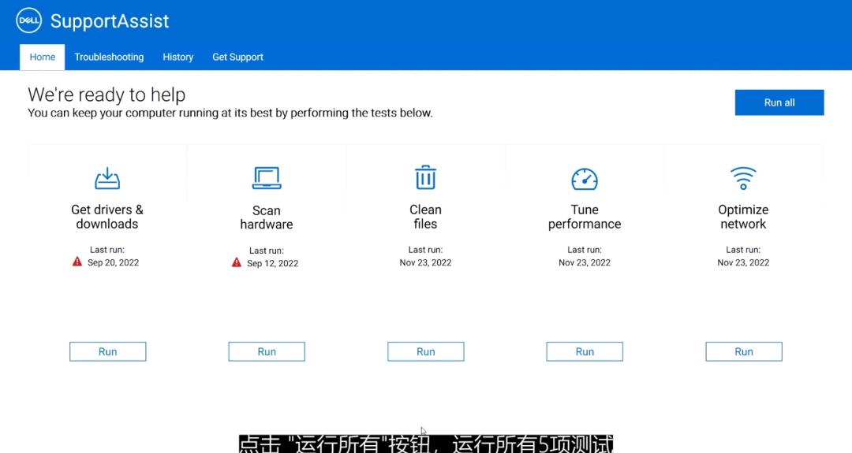Click the Optimize network 'Nov 23, 2022' date

click(743, 262)
